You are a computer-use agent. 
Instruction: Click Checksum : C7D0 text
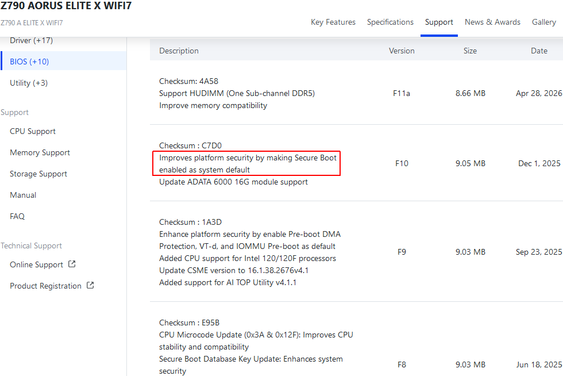tap(190, 145)
